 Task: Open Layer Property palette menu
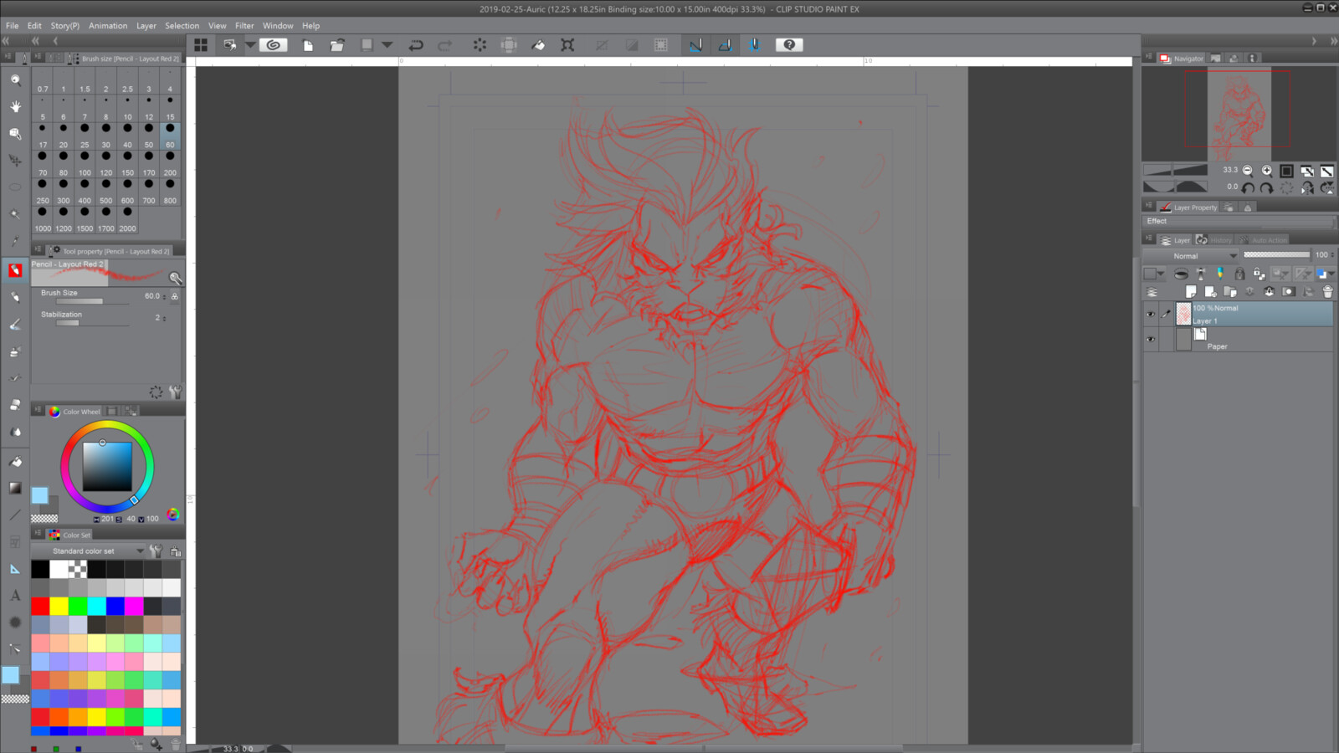tap(1149, 206)
